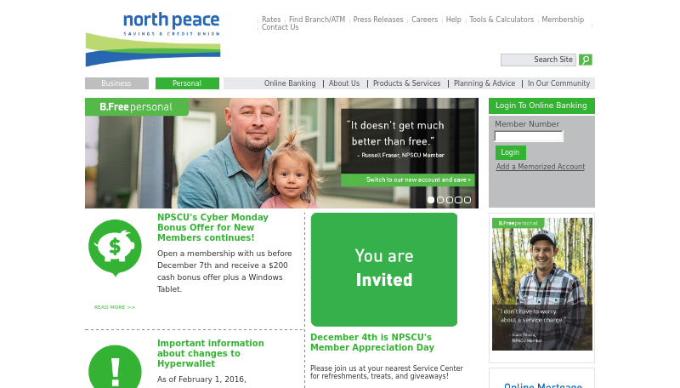Open Tools & Calculators

(x=501, y=20)
